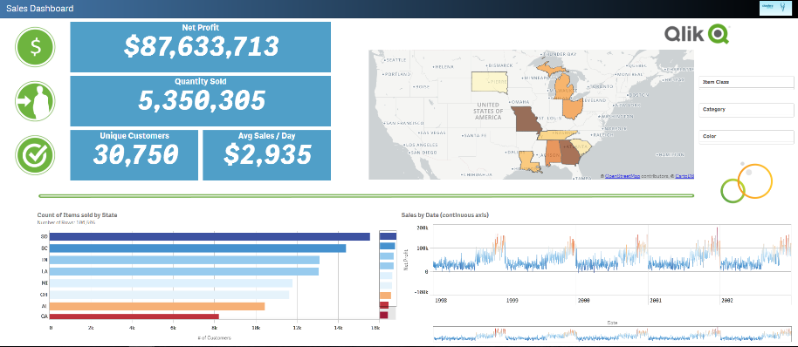Click the dark blue swatch in the mini chart
Image resolution: width=798 pixels, height=347 pixels.
click(x=388, y=236)
